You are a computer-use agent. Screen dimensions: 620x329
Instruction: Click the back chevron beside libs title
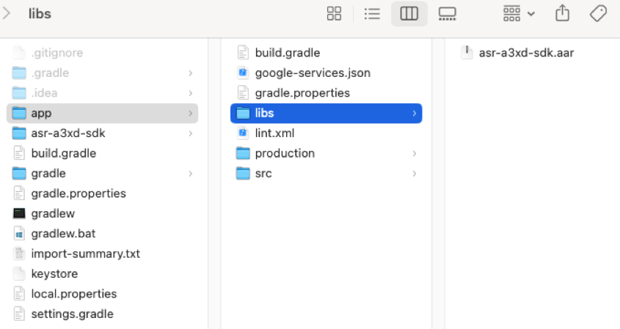pos(7,14)
